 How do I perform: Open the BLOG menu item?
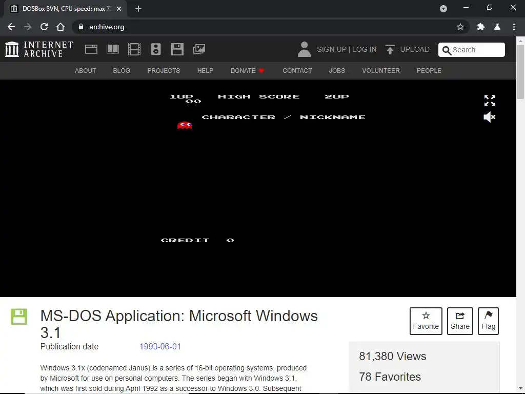pos(122,71)
